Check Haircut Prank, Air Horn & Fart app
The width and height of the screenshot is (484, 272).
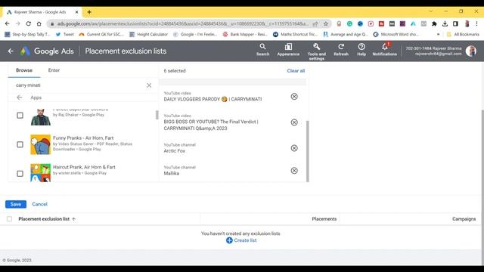20,174
